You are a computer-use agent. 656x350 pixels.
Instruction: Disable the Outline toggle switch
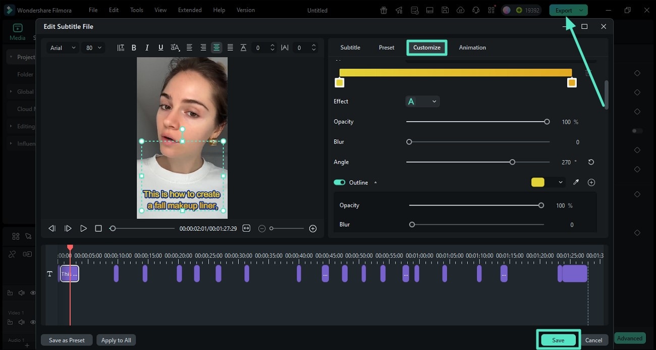coord(339,182)
